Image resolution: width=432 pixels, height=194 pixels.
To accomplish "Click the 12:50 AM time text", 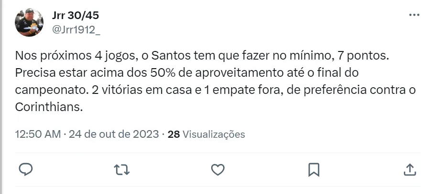I will click(38, 134).
